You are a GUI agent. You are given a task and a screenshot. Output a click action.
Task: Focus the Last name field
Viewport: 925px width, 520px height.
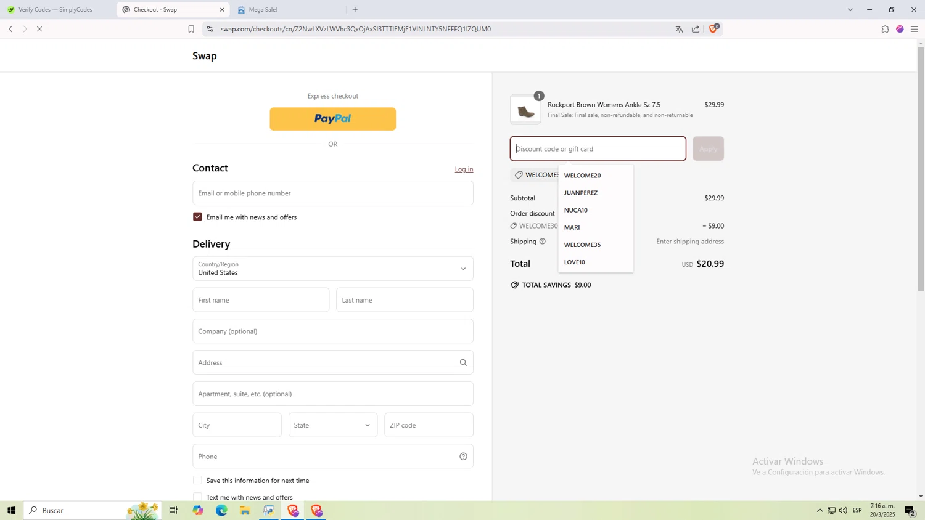pos(405,300)
